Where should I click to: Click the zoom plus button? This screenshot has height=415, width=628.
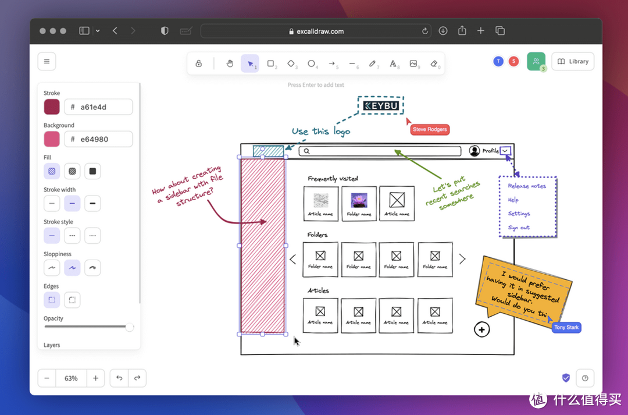tap(95, 378)
